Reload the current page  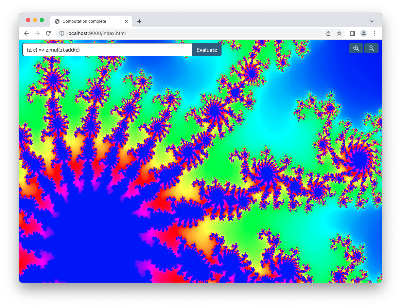coord(48,33)
